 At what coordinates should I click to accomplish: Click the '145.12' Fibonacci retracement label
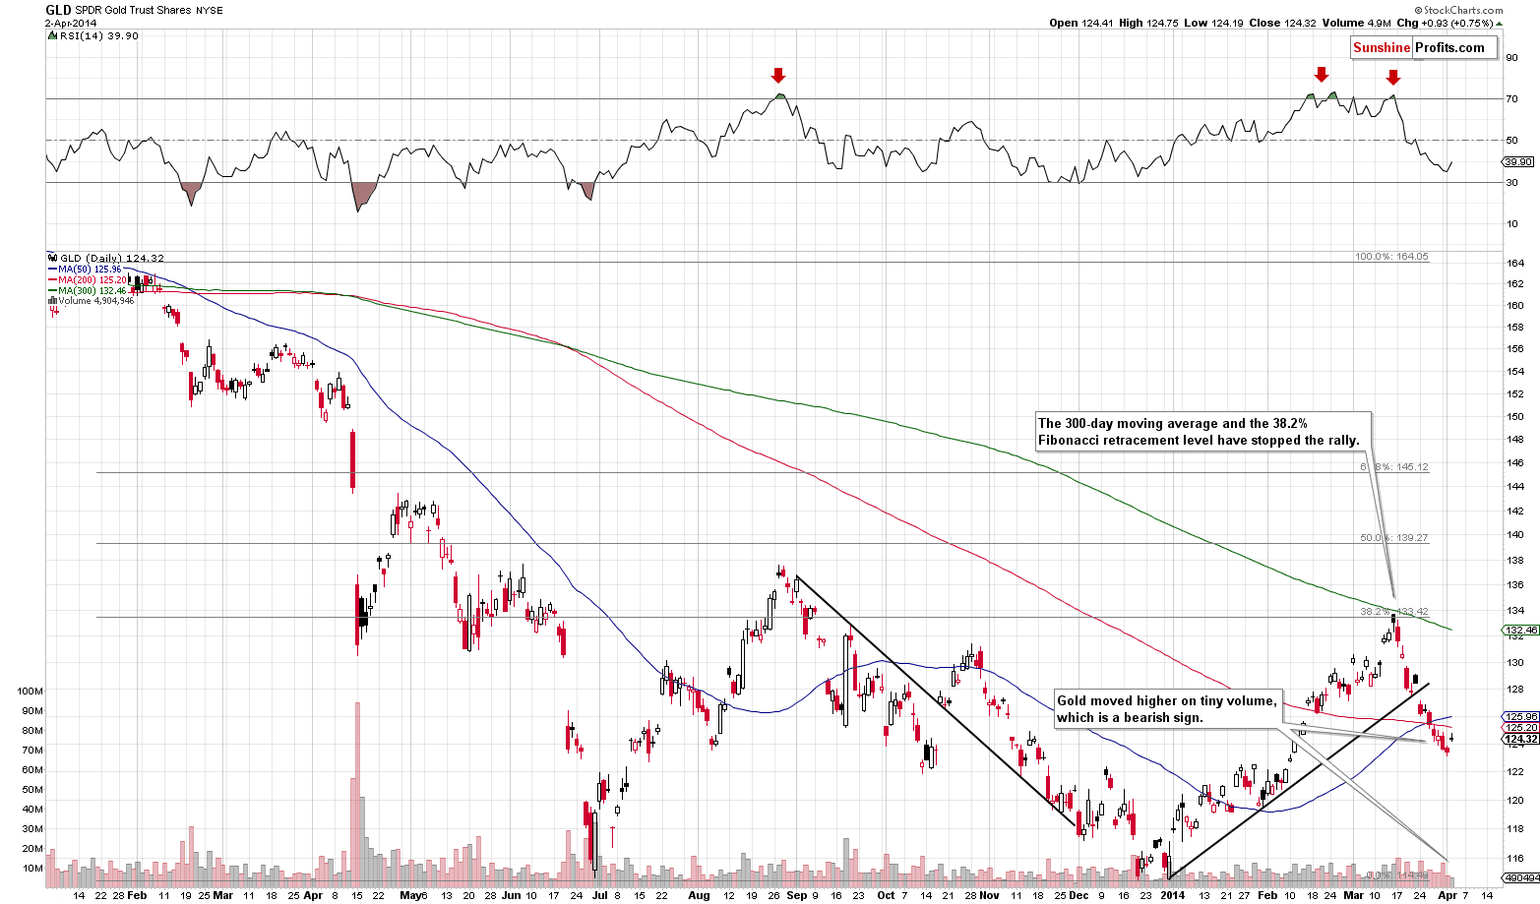(1411, 467)
